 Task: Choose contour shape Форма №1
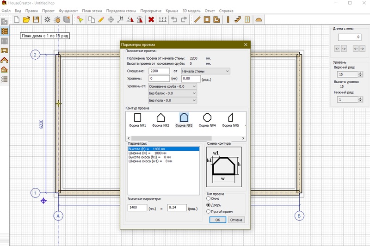coord(137,120)
